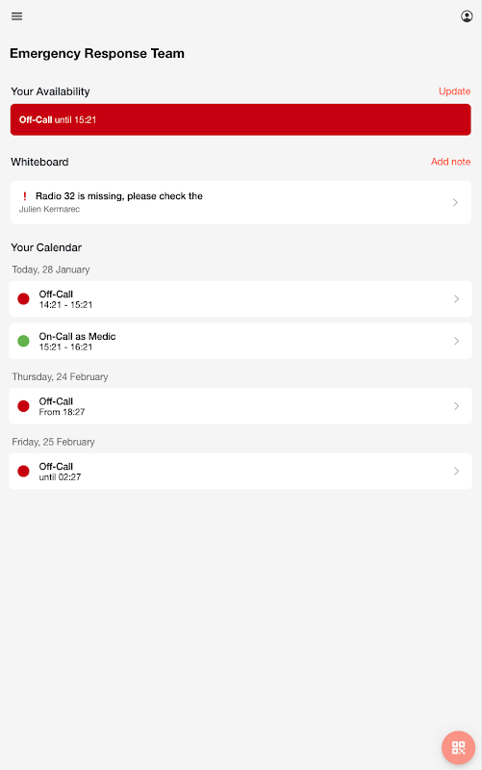The image size is (482, 770).
Task: Expand the 14:21 - 15:21 Off-Call chevron
Action: point(456,298)
